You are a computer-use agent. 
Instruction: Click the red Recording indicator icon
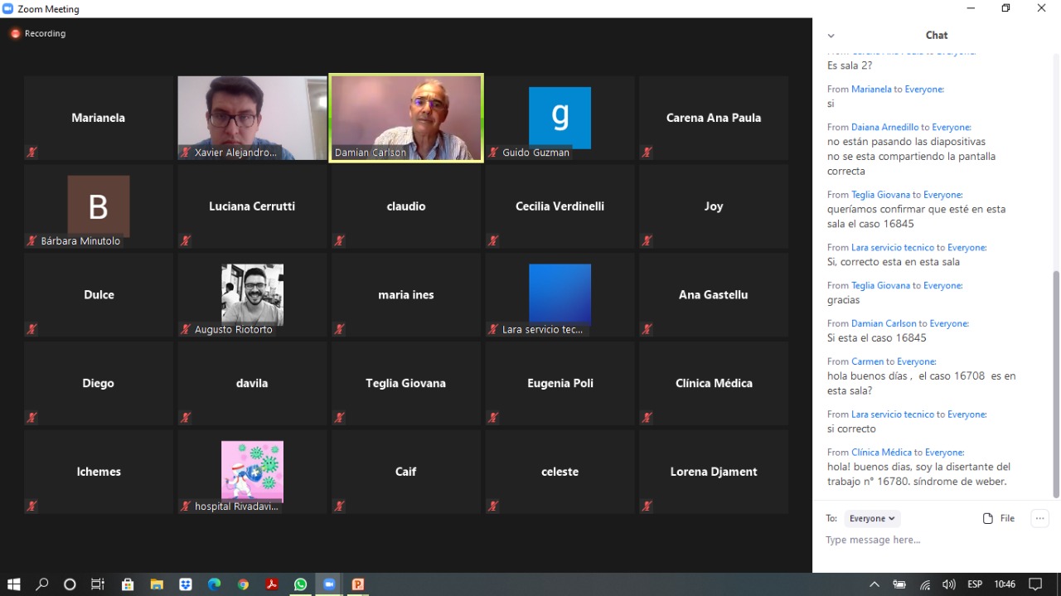pyautogui.click(x=15, y=34)
